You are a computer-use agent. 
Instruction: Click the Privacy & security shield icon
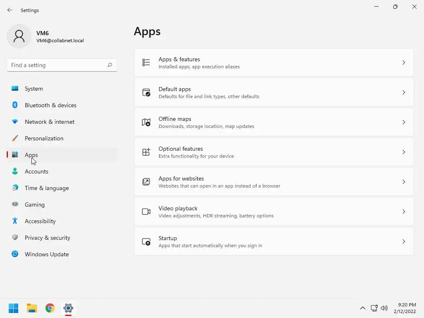coord(15,238)
